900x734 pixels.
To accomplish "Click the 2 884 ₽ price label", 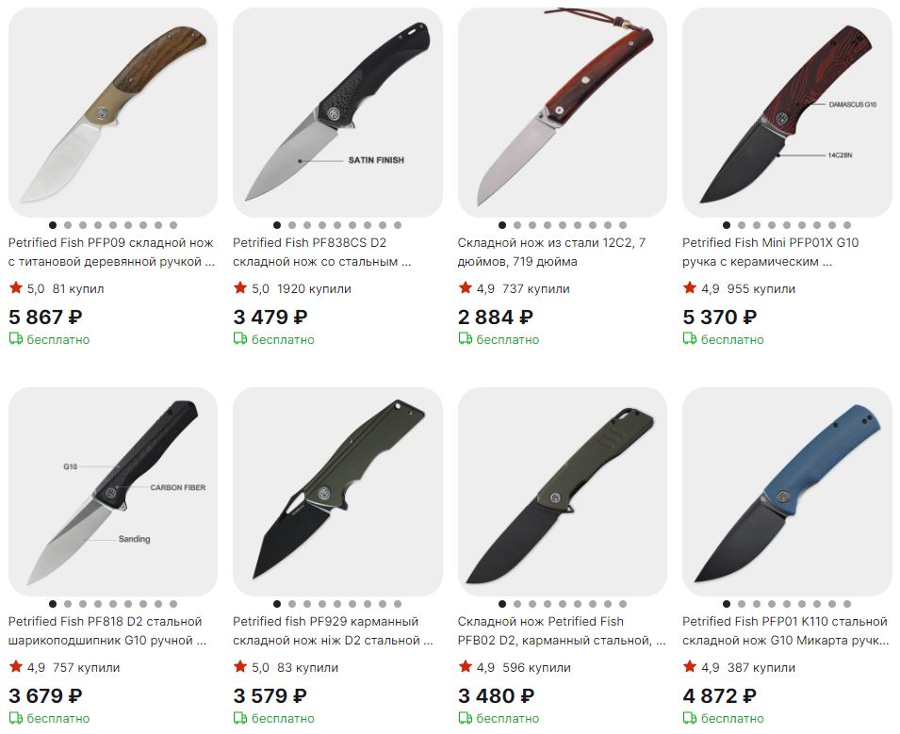I will (496, 317).
